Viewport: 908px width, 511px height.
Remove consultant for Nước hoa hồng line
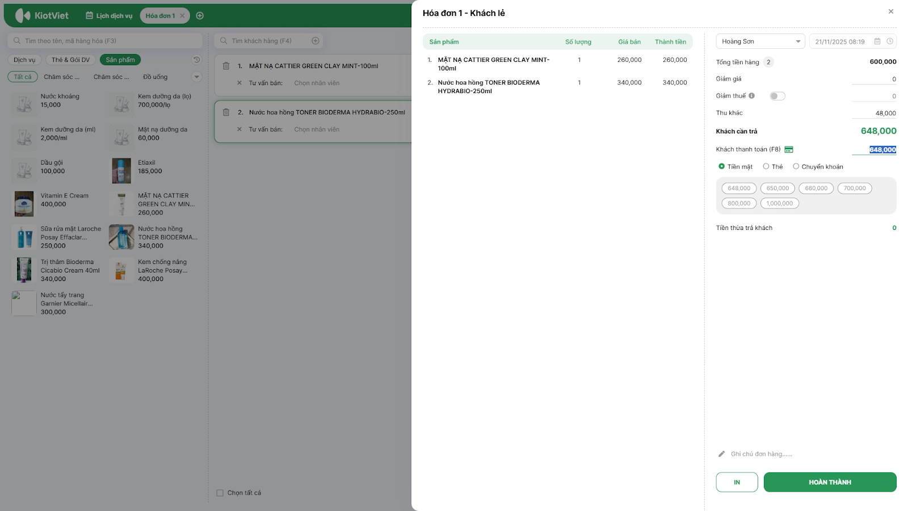pyautogui.click(x=239, y=129)
